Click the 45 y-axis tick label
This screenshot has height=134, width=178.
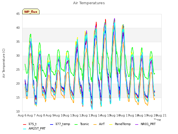coord(18,14)
